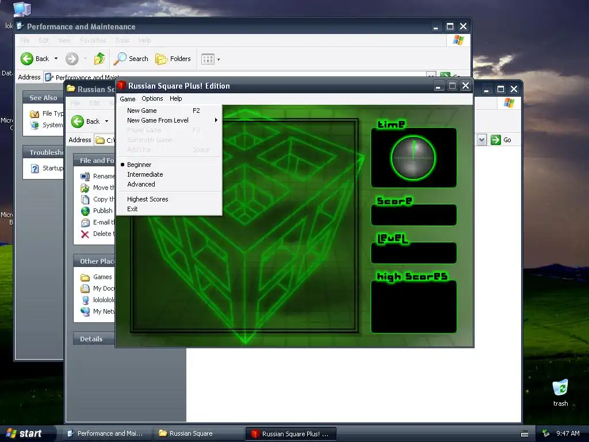589x442 pixels.
Task: Click the File Types icon under See Also
Action: [35, 113]
